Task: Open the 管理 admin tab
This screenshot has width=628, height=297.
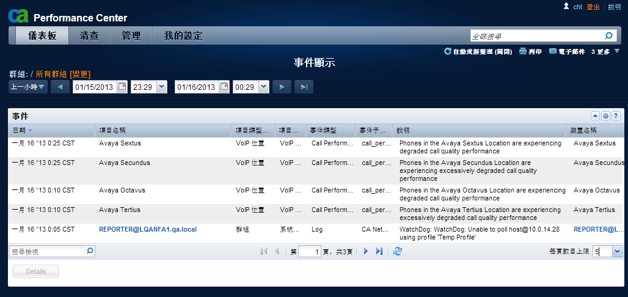Action: coord(131,35)
